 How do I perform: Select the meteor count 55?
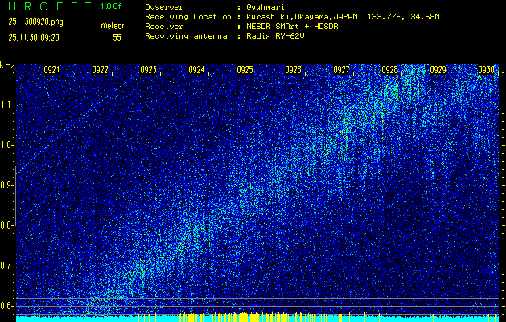coord(117,37)
